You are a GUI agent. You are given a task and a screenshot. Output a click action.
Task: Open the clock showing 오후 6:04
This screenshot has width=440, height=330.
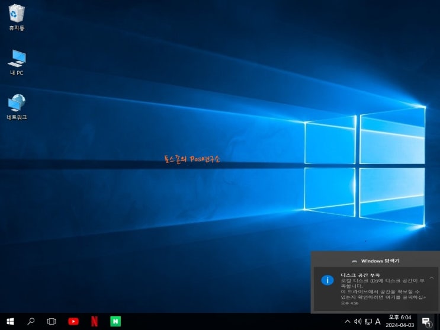pyautogui.click(x=400, y=318)
